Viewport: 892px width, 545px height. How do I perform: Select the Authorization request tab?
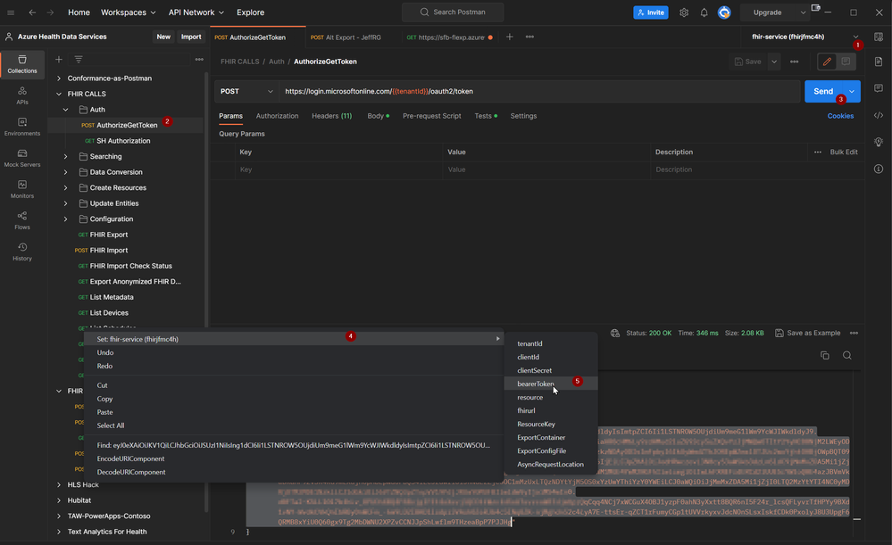tap(277, 116)
